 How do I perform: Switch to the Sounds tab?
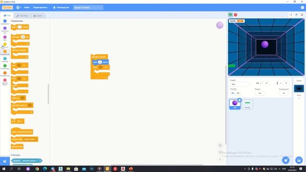pos(38,16)
